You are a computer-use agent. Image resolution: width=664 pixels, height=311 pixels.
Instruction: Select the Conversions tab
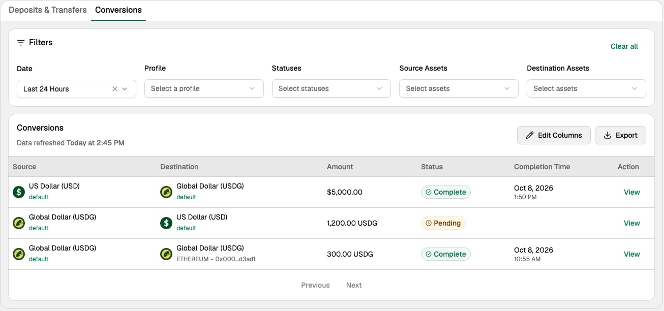click(x=118, y=10)
